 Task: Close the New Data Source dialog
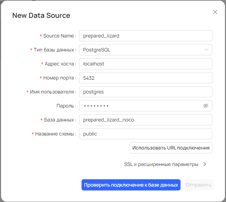[x=215, y=12]
